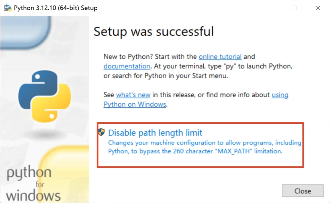Click the 'search for Python in your Start menu' text

coord(170,76)
